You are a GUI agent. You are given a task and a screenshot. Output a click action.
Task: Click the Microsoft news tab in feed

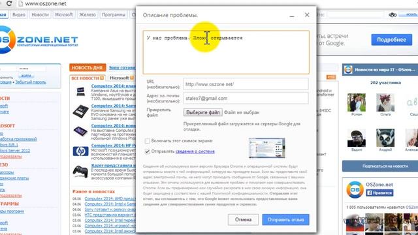[119, 78]
